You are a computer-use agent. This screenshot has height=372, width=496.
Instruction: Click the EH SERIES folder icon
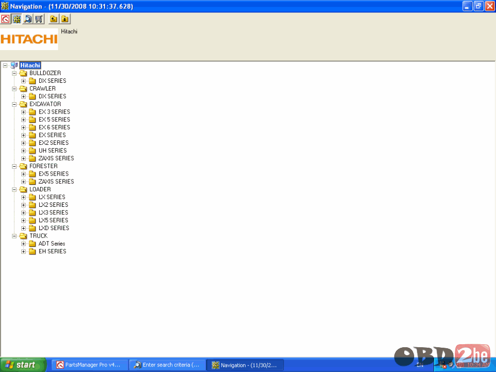(x=32, y=251)
